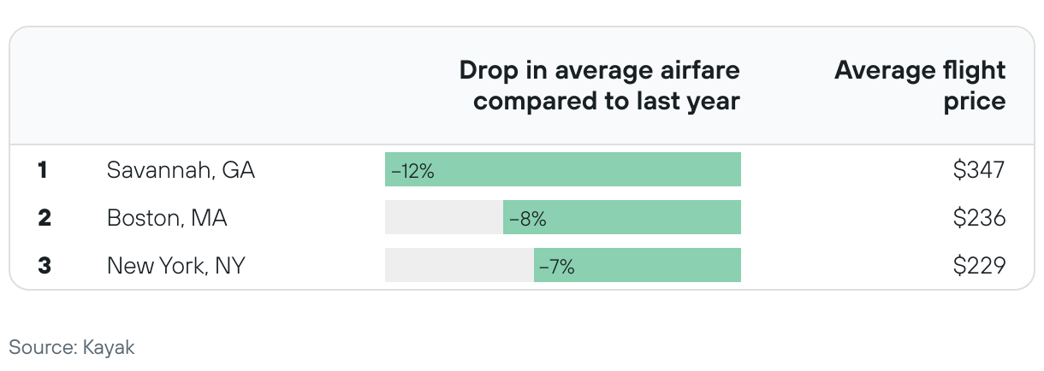Click the right end of New York's green bar
1044x371 pixels.
[734, 266]
